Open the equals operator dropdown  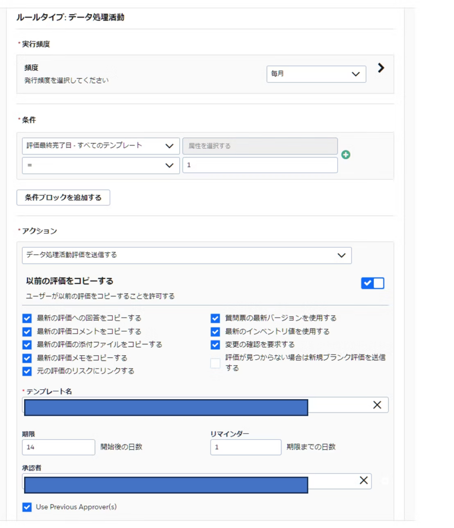tap(101, 166)
